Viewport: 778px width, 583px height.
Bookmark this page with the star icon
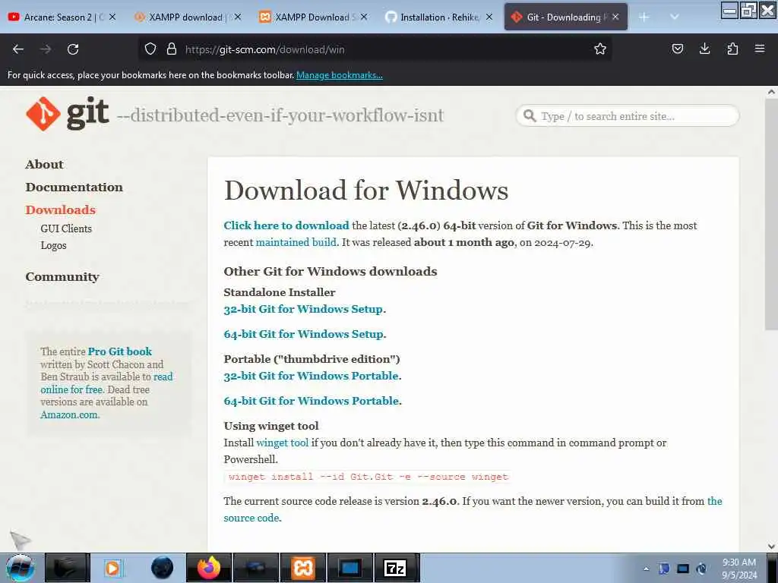(x=600, y=49)
